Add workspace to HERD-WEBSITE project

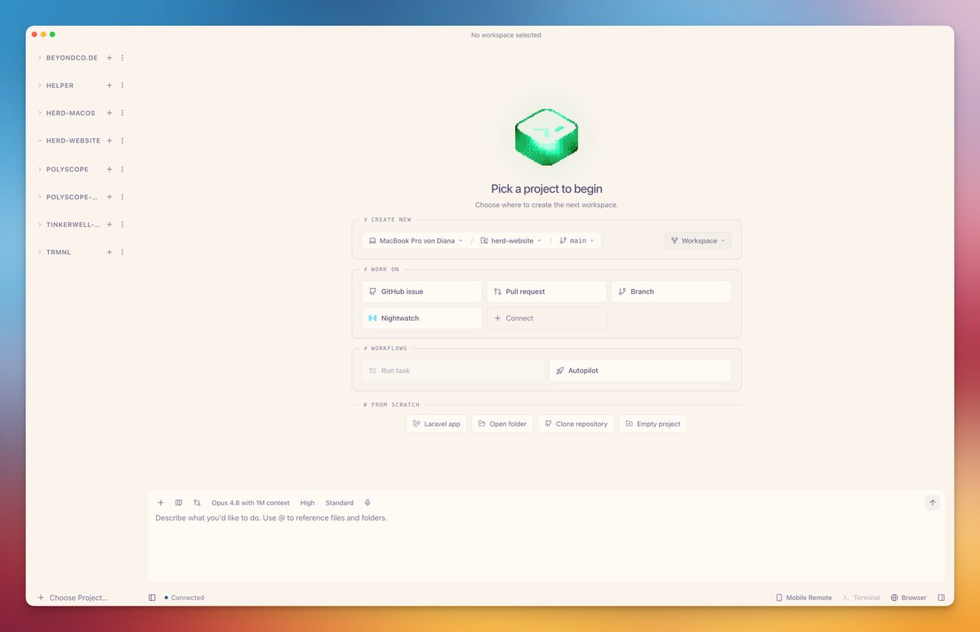(x=109, y=140)
